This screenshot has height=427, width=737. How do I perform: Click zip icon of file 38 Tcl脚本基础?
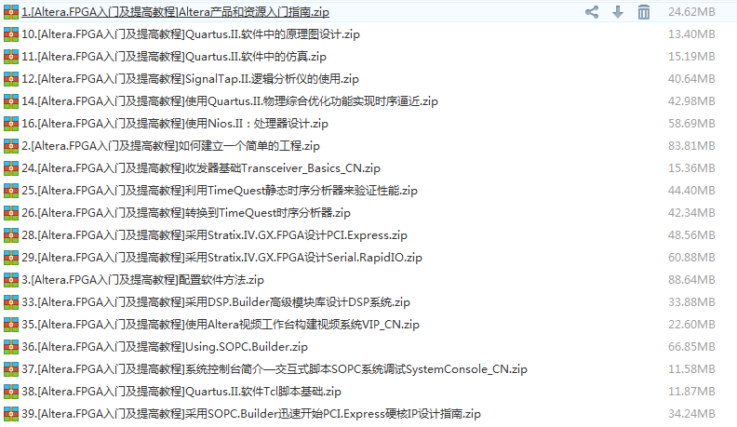click(11, 392)
